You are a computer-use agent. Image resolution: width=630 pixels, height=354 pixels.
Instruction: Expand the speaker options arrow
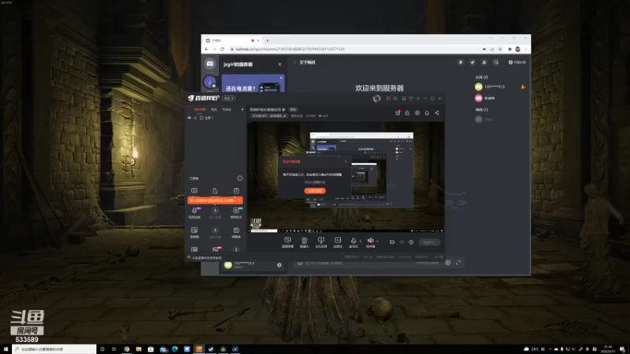(377, 242)
